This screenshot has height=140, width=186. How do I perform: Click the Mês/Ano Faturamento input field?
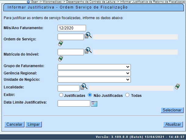pyautogui.click(x=72, y=28)
